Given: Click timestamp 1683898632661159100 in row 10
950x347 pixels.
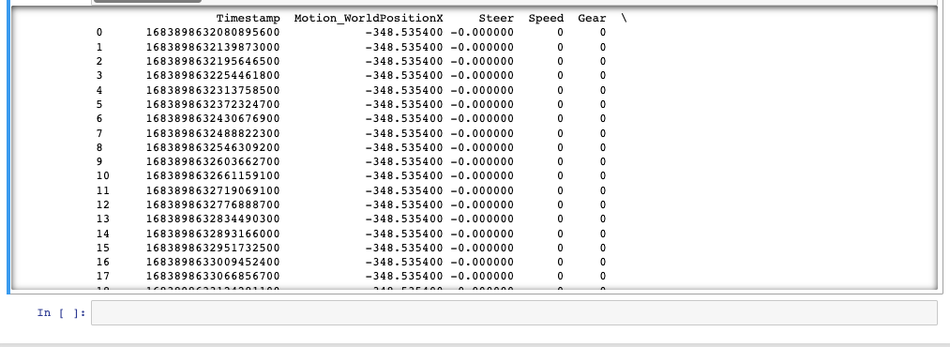Looking at the screenshot, I should (x=213, y=176).
